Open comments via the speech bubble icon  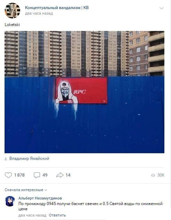point(37,175)
